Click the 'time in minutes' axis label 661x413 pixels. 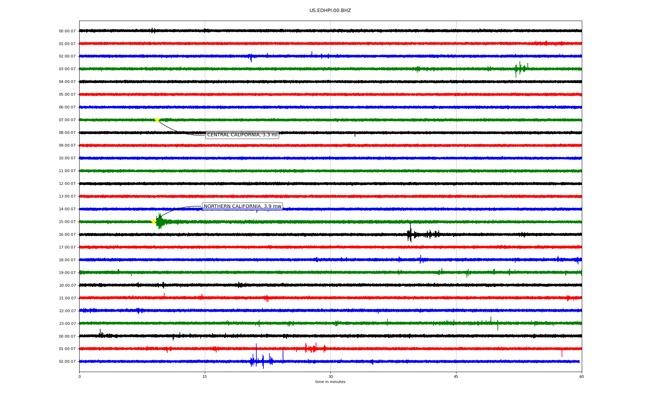(330, 382)
